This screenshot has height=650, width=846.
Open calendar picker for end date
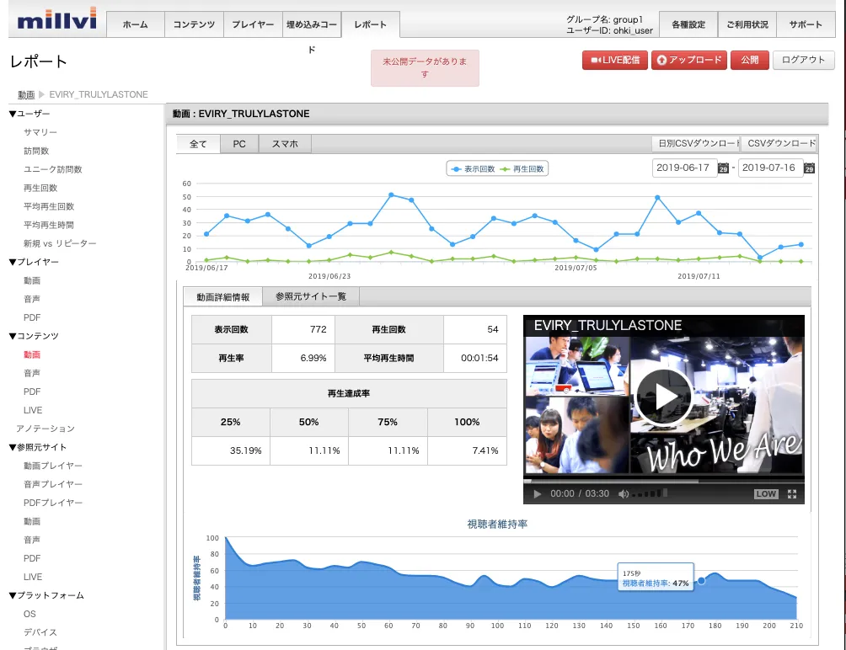click(x=809, y=168)
